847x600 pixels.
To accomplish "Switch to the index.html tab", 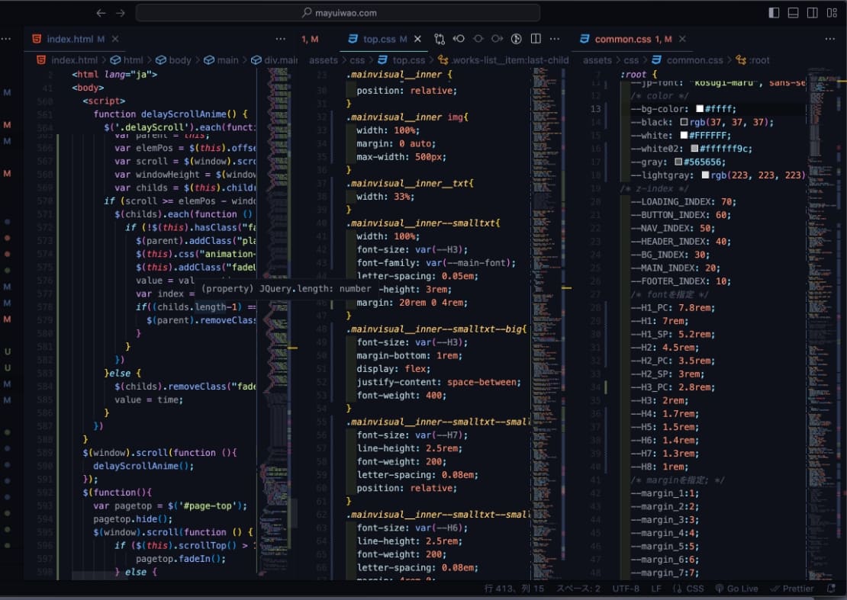I will click(70, 39).
